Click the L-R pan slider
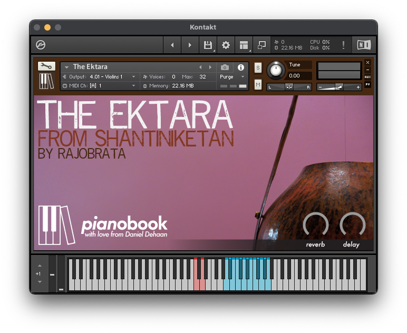Screen dimensions: 407x333 [289, 87]
